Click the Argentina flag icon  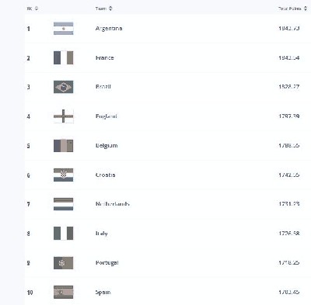click(x=64, y=29)
